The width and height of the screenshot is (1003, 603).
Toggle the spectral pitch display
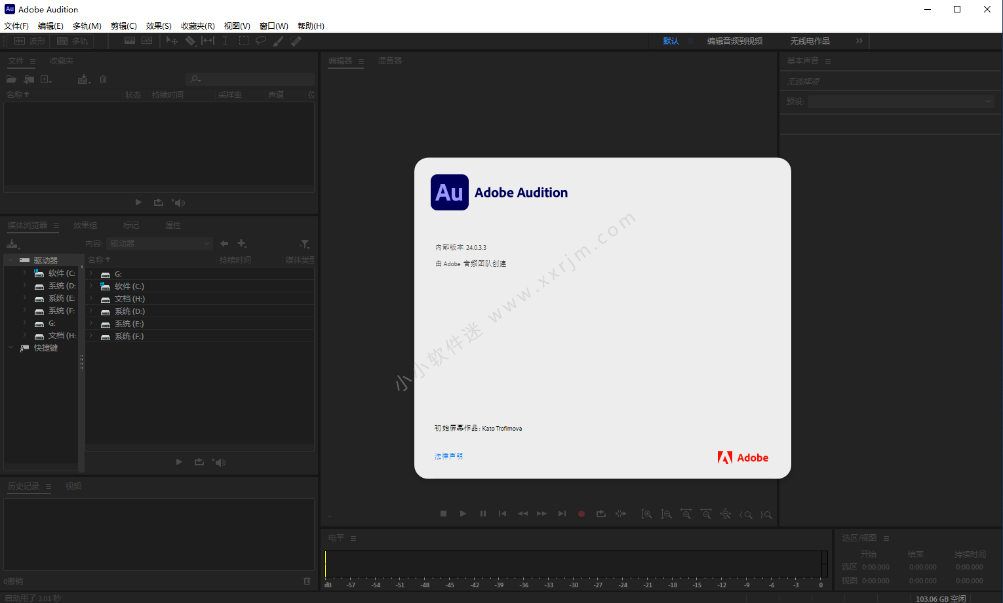coord(147,41)
